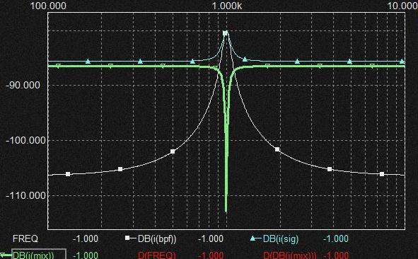Click the leftmost white square marker on bpf curve

click(68, 174)
